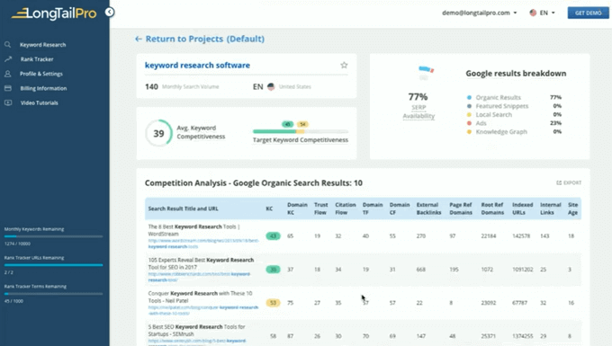Click the Monthly Keywords Remaining progress bar
Screen dimensions: 612x346
(53, 236)
